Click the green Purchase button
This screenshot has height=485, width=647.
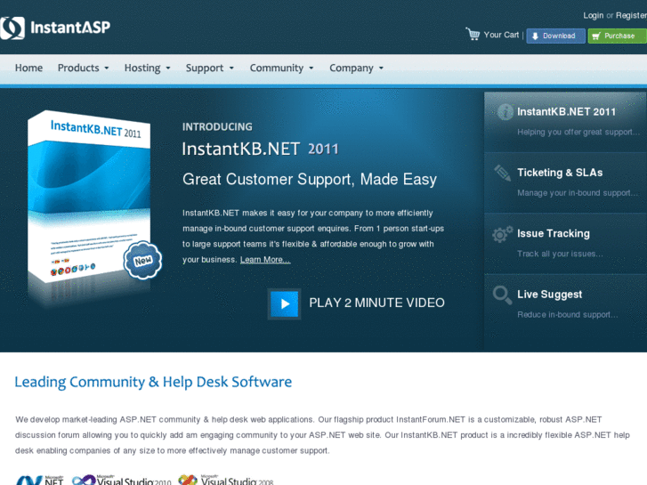pyautogui.click(x=618, y=36)
